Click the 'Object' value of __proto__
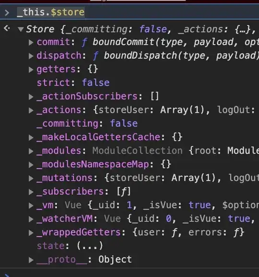Screen dimensions: 259x277 click(115, 259)
